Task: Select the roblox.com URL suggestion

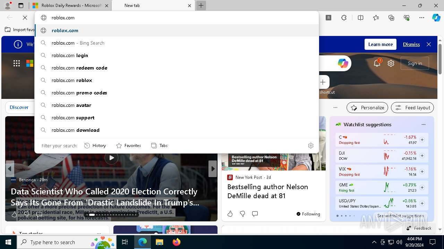Action: point(177,30)
